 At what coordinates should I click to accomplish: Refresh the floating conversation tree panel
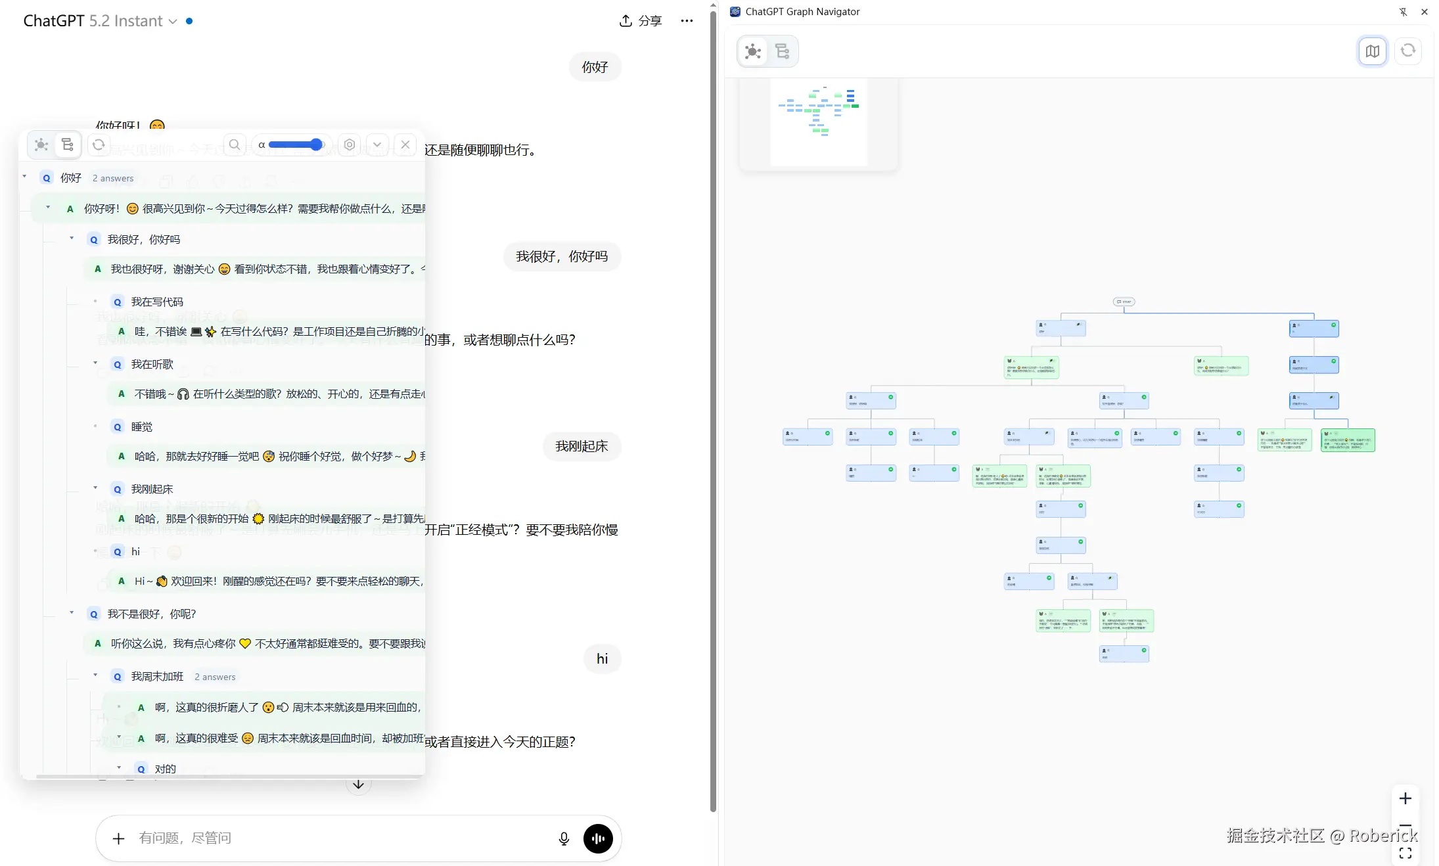(x=99, y=145)
